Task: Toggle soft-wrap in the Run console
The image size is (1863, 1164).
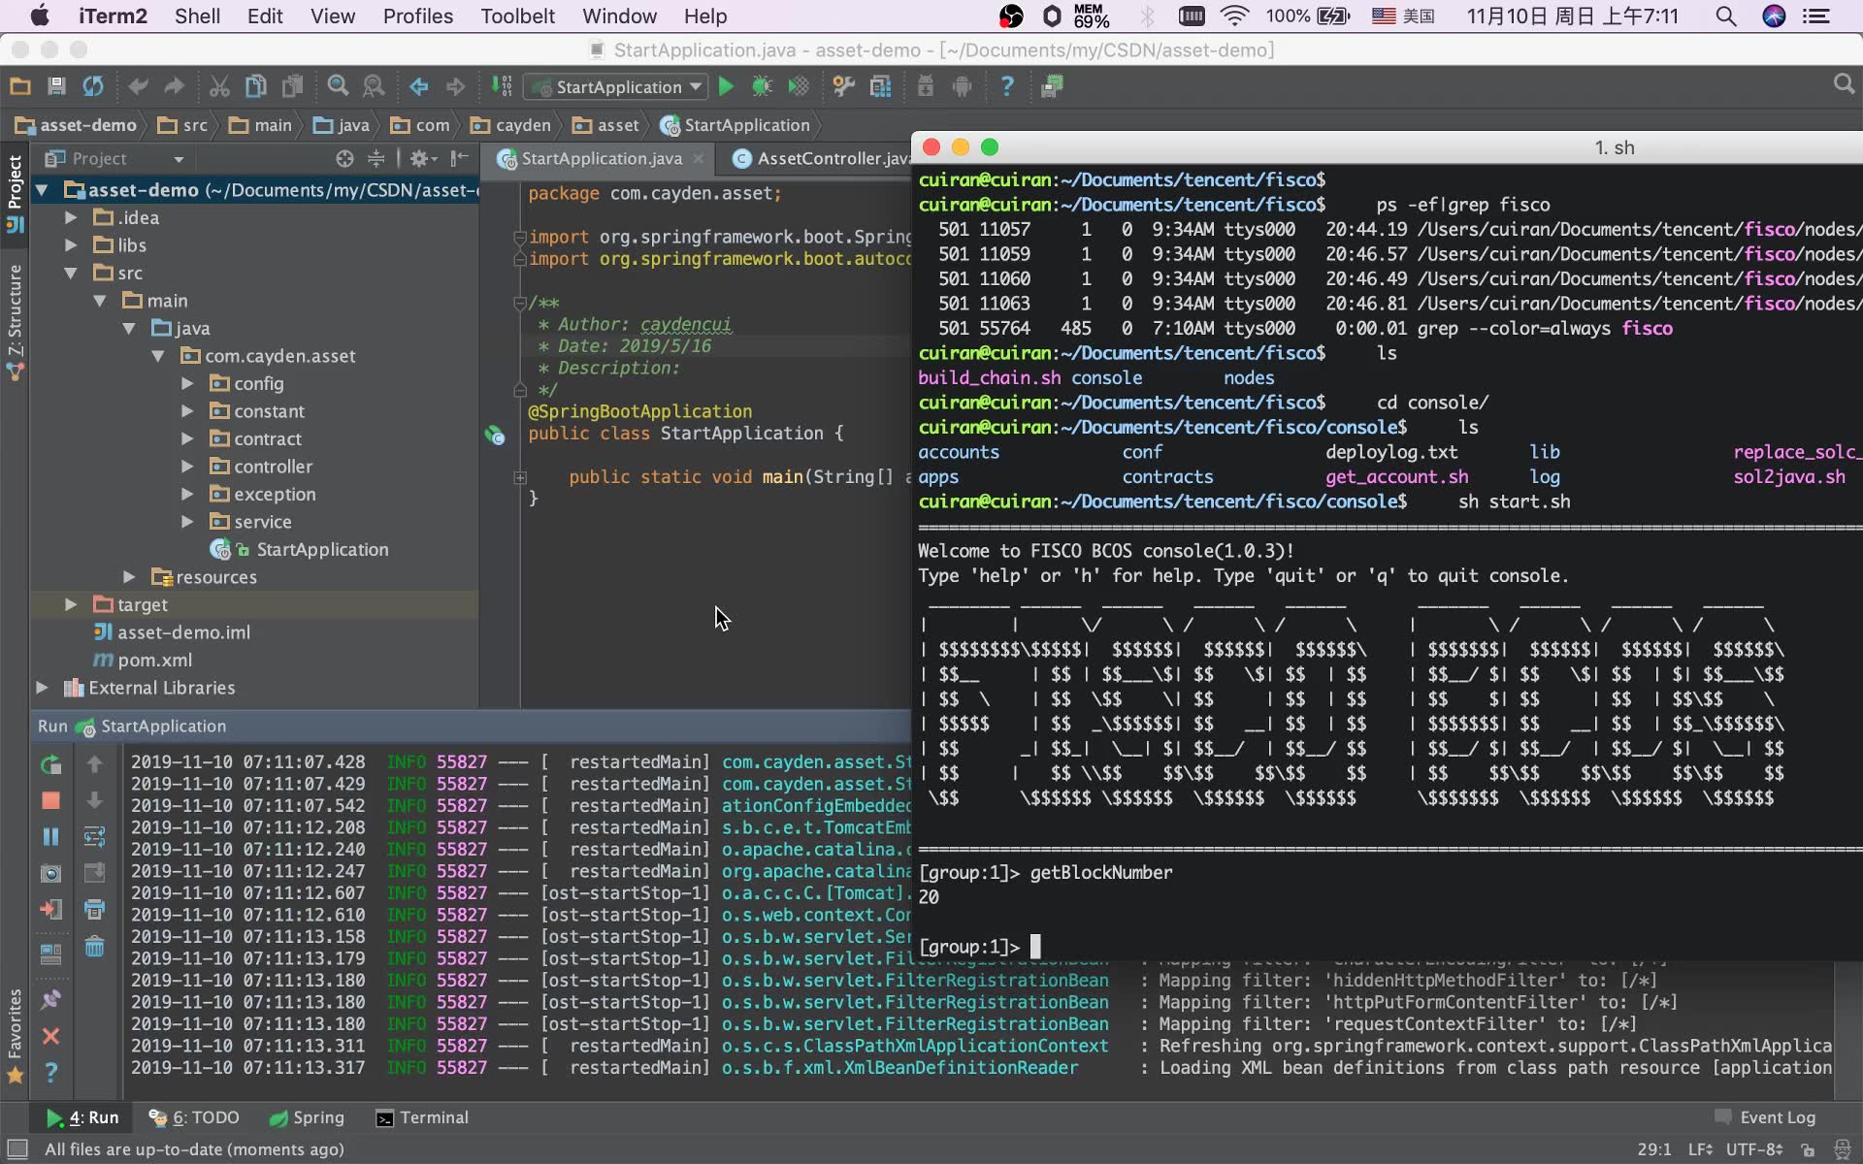Action: 94,836
